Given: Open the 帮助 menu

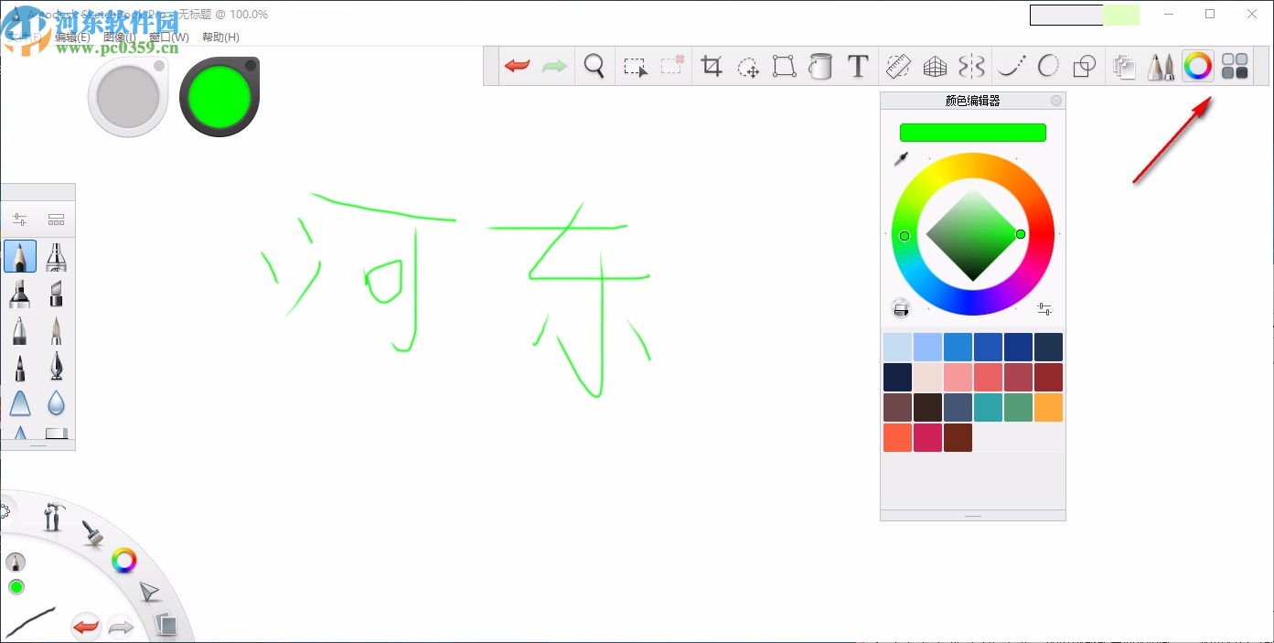Looking at the screenshot, I should pyautogui.click(x=219, y=37).
